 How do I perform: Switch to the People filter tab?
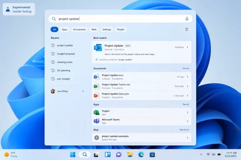120,30
